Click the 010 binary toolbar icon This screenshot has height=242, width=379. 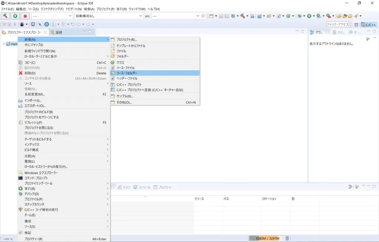click(x=252, y=16)
